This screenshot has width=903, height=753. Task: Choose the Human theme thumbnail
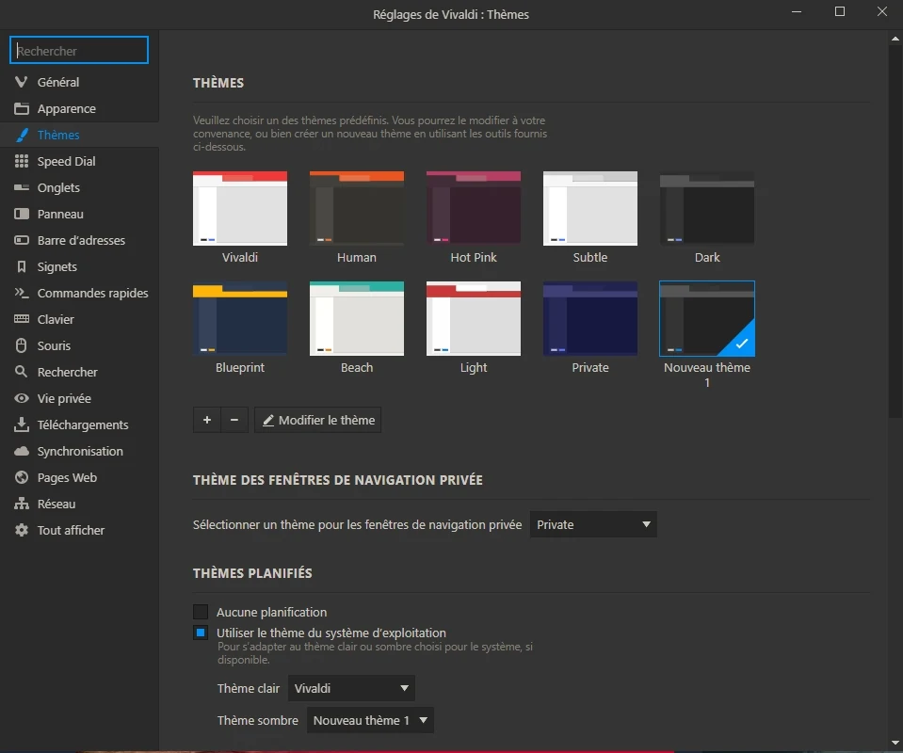point(357,208)
